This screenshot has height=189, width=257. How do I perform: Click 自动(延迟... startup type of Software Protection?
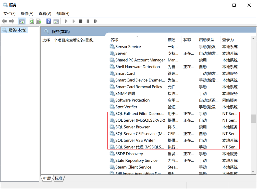click(x=209, y=100)
